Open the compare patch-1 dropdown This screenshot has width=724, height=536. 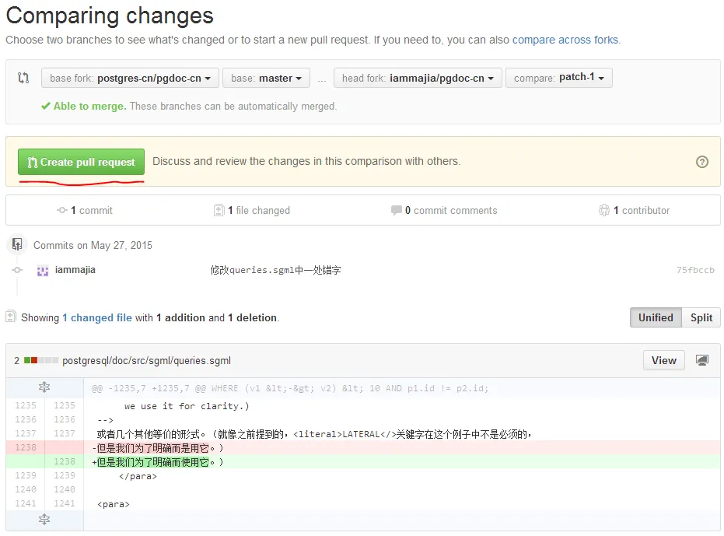coord(558,78)
